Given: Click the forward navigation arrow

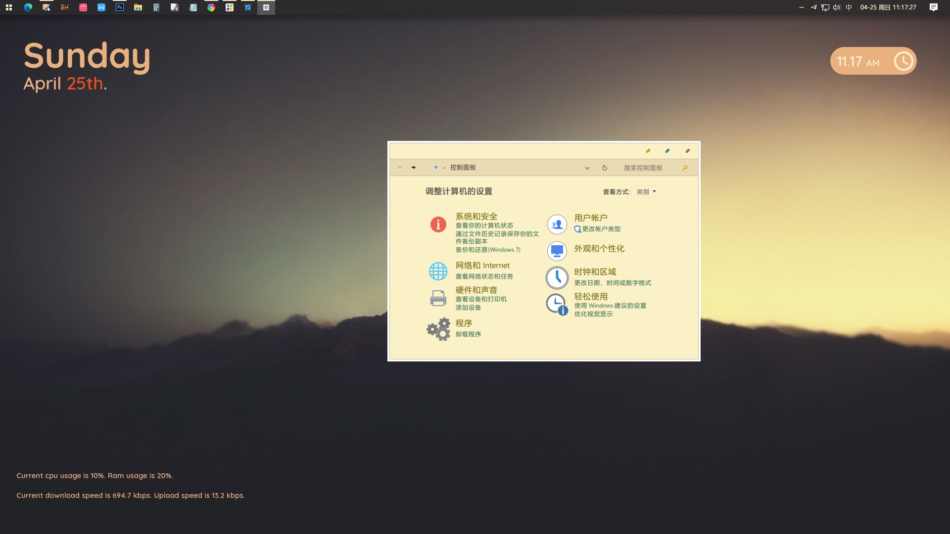Looking at the screenshot, I should 414,168.
